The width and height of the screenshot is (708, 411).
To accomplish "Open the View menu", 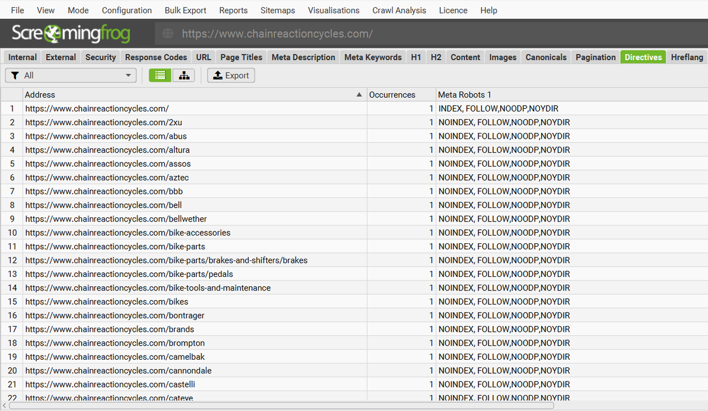I will (x=45, y=10).
